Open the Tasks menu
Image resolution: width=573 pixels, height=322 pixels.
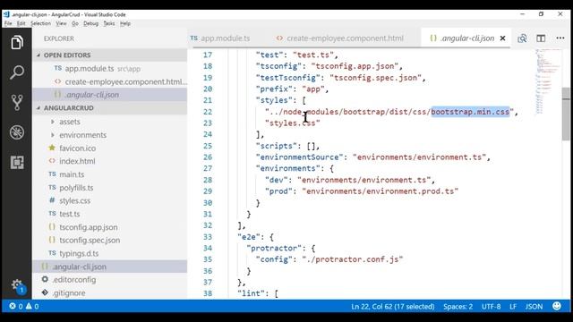[x=109, y=23]
